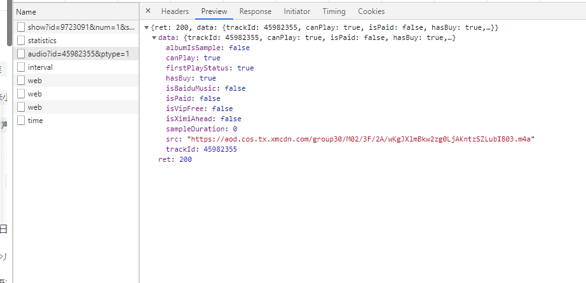Tick checkbox beside time request

point(21,121)
